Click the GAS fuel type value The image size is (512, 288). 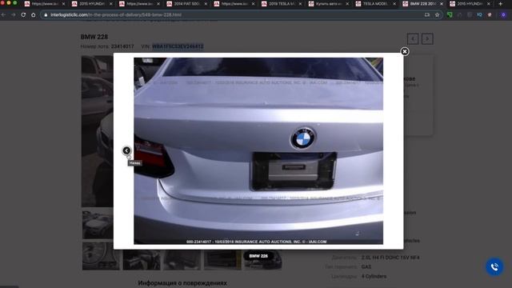tap(366, 266)
